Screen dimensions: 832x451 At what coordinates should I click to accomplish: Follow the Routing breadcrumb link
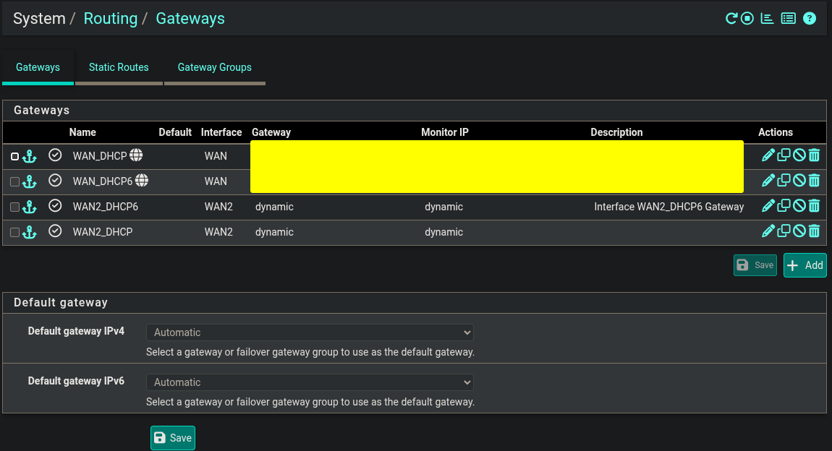[x=111, y=19]
